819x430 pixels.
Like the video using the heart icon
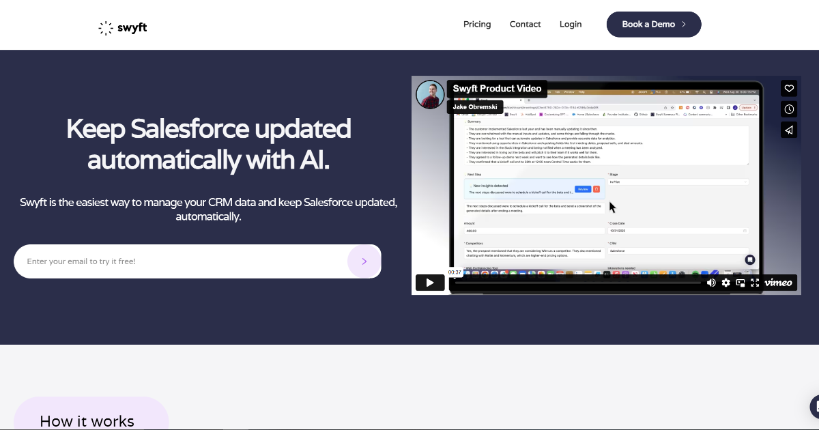tap(788, 88)
